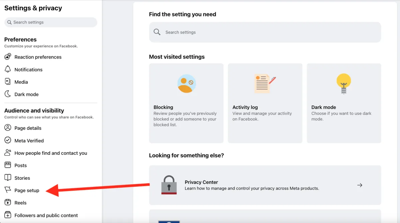The image size is (400, 223).
Task: Click 'Customize your experience on Facebook.' text
Action: point(41,46)
